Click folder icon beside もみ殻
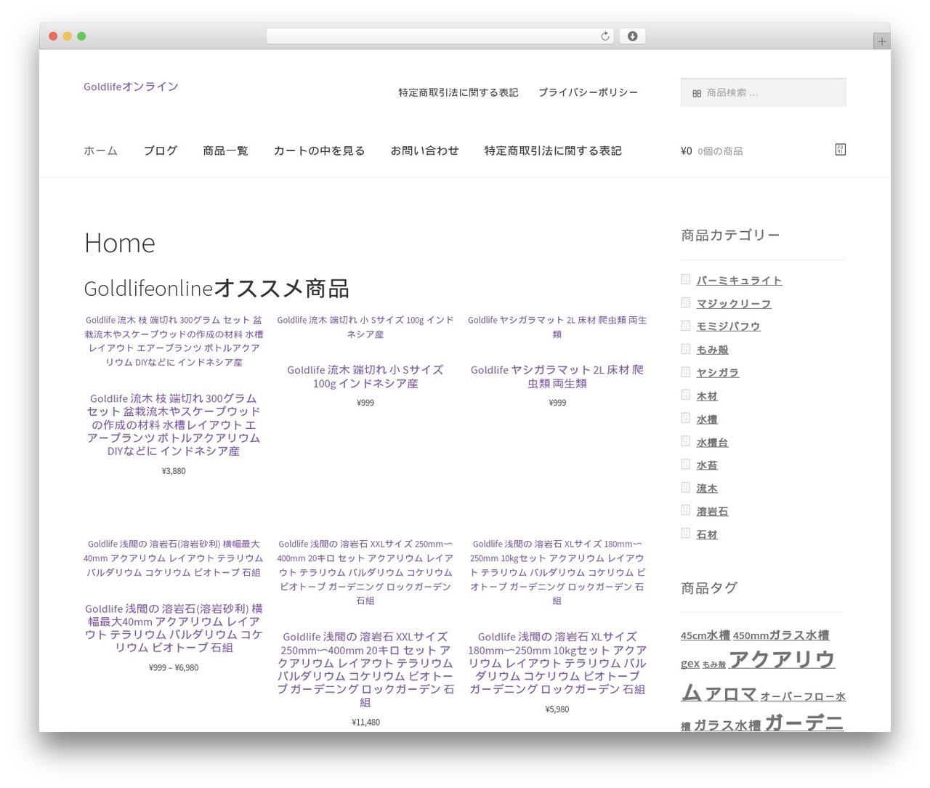 point(685,349)
